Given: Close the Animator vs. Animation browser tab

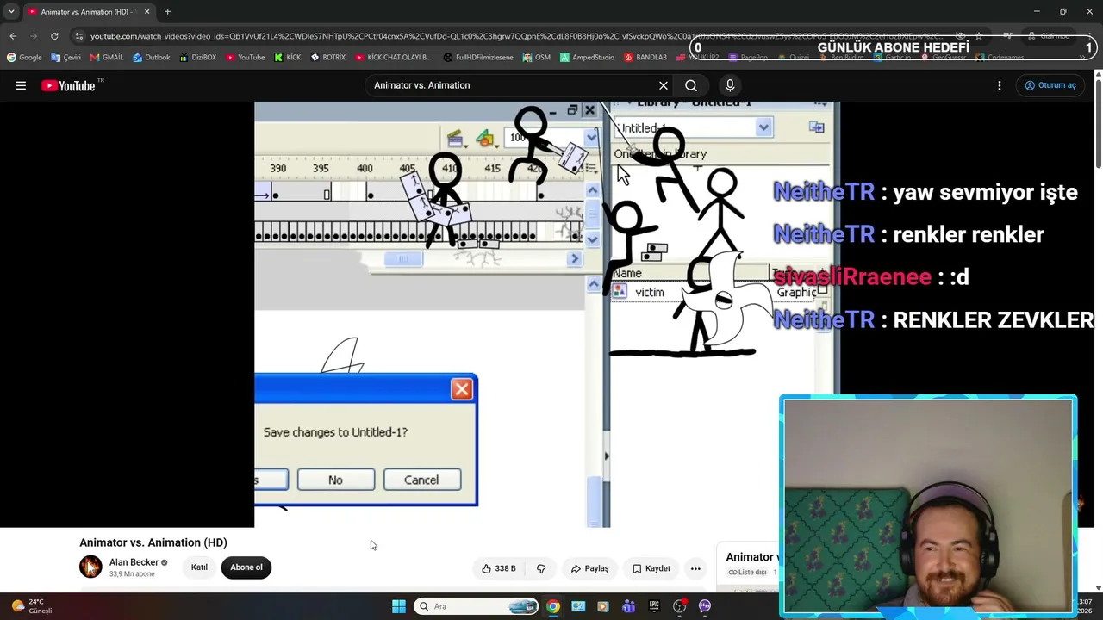Looking at the screenshot, I should click(146, 12).
